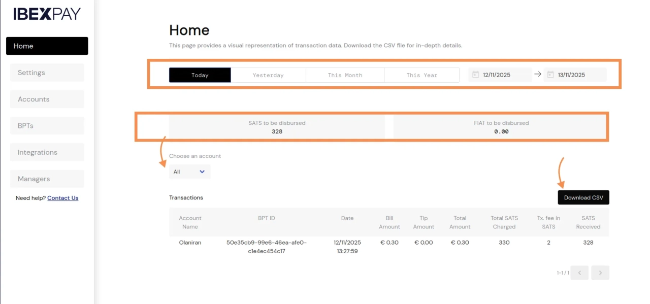This screenshot has height=304, width=650.
Task: Go to previous transactions page arrow
Action: (579, 273)
